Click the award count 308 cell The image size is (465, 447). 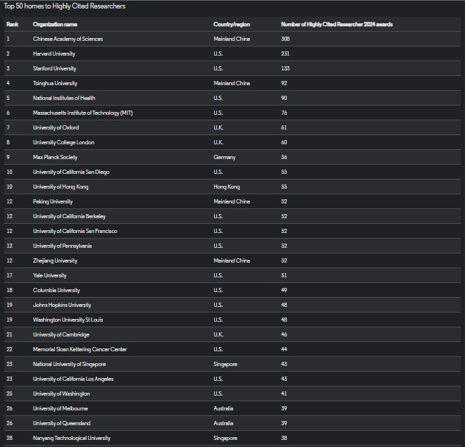(x=285, y=39)
